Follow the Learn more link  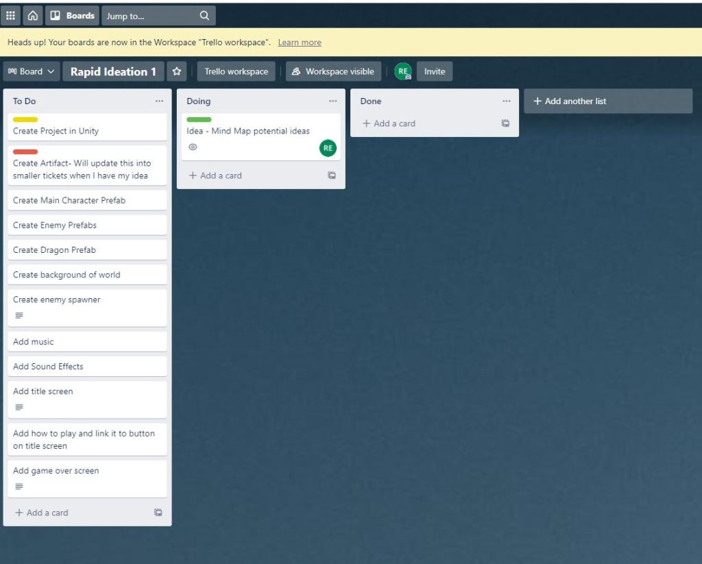click(300, 42)
